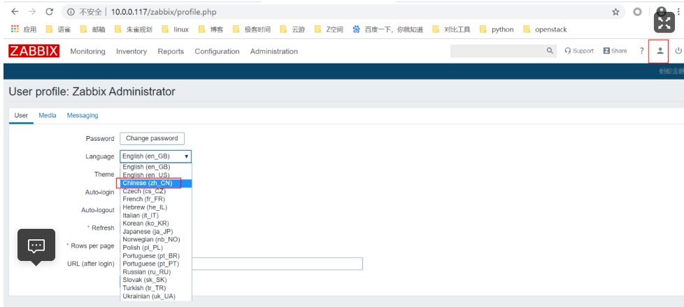Screen dimensions: 684x307
Task: Open the Baidu bookmark
Action: (x=387, y=29)
